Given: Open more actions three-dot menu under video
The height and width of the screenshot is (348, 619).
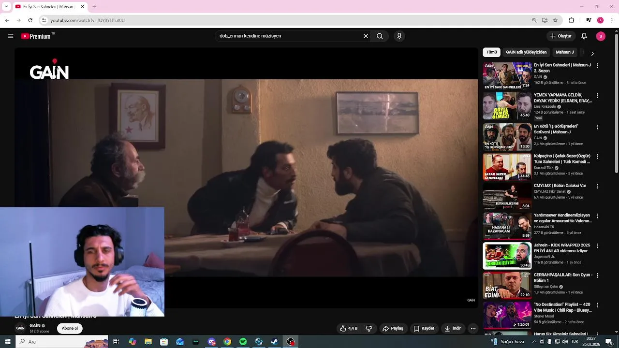Looking at the screenshot, I should (x=473, y=328).
